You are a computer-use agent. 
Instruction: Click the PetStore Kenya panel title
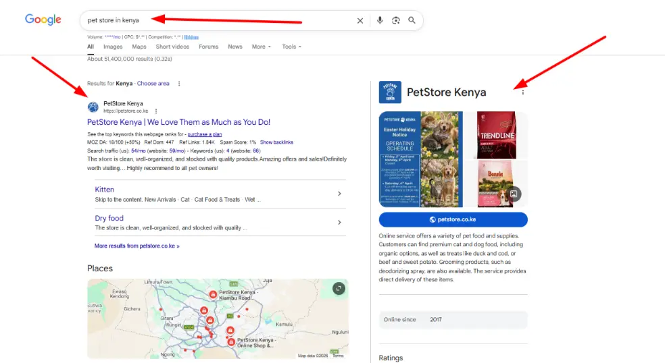pyautogui.click(x=446, y=92)
